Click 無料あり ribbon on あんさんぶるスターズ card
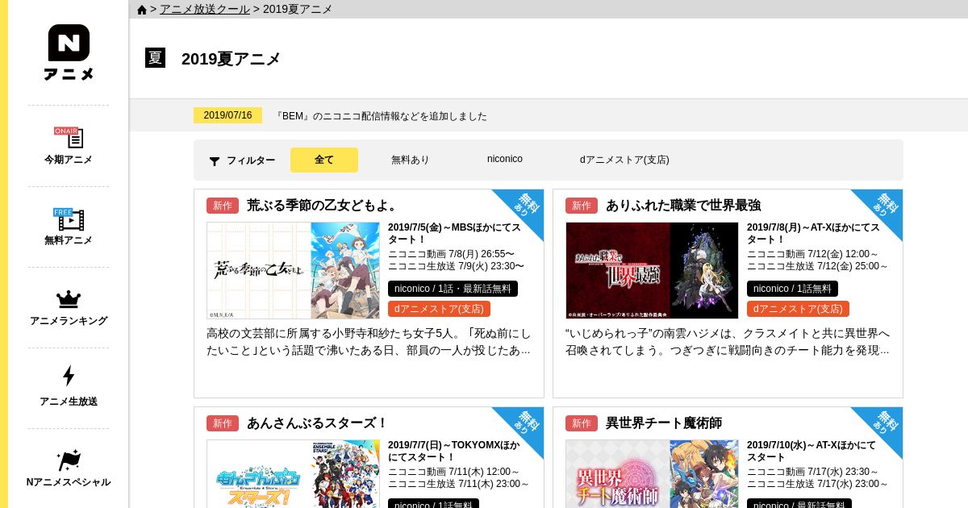 (526, 424)
